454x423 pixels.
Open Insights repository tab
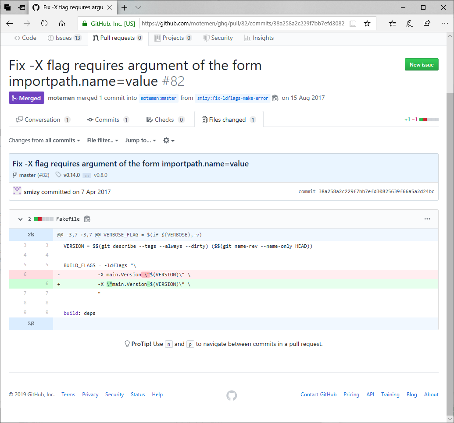tap(259, 38)
